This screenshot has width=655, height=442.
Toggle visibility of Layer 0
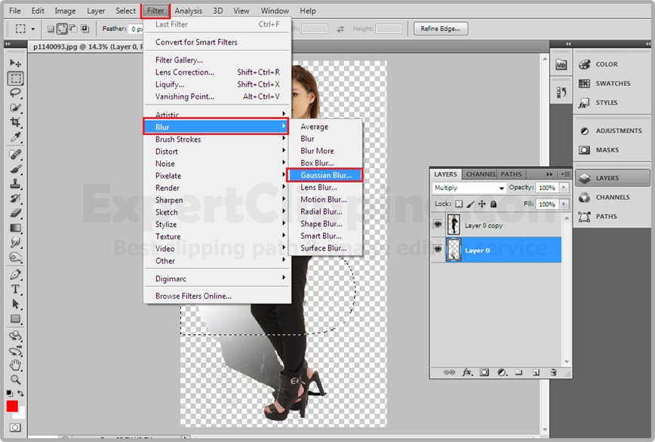click(438, 250)
